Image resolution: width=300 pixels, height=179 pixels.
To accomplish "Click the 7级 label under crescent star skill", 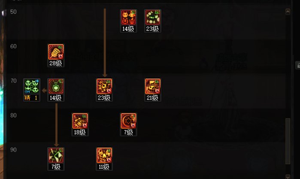I will point(128,132).
